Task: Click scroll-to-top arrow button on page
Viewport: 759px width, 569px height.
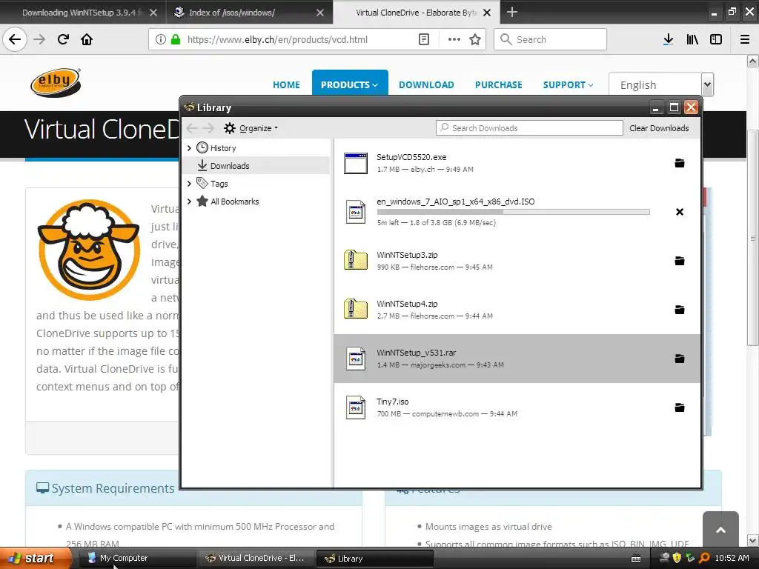Action: (x=720, y=529)
